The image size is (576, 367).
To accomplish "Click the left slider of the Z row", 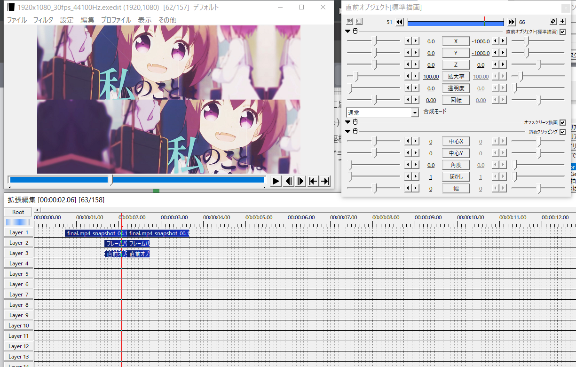I will (x=374, y=64).
